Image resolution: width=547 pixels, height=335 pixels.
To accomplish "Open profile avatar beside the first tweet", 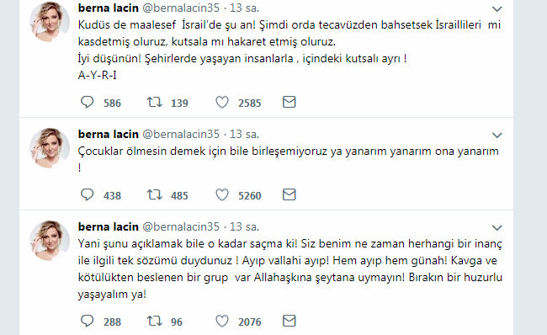I will tap(49, 22).
